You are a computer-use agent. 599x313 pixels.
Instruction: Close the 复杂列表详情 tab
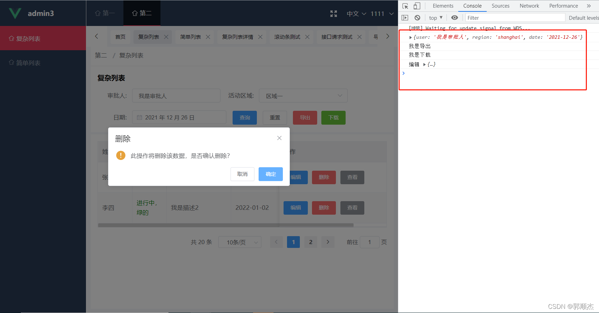[x=260, y=37]
